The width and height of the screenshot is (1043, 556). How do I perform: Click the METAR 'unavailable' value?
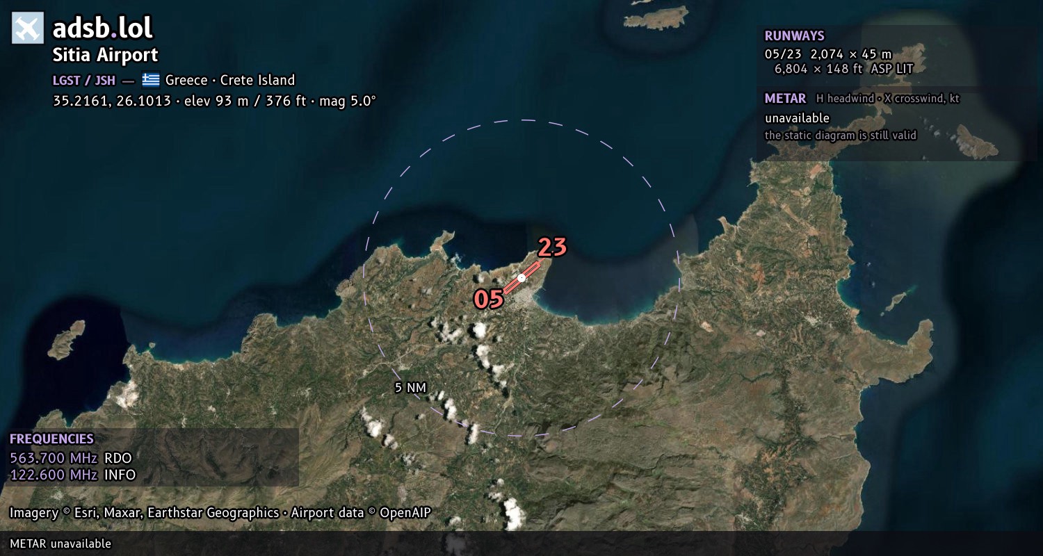[798, 118]
